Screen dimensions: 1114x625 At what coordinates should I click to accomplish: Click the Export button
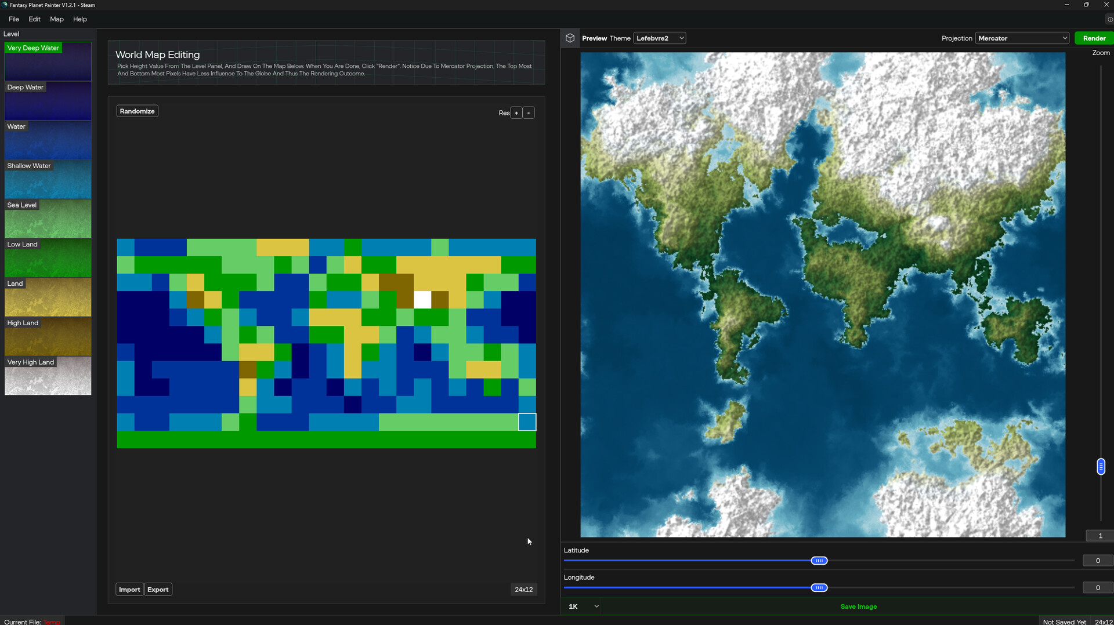pyautogui.click(x=158, y=590)
